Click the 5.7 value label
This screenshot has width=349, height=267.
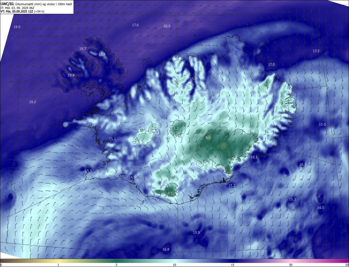[x=267, y=83]
